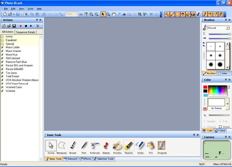Click the Zoom In magnifier icon
232x167 pixels.
91,14
